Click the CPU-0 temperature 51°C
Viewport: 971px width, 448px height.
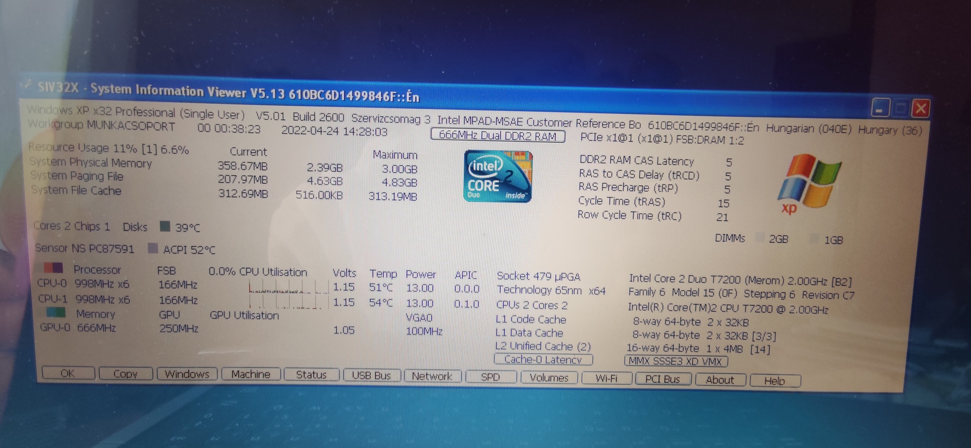click(x=381, y=288)
